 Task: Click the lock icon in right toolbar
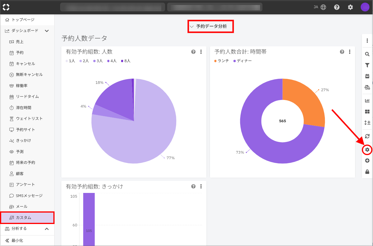tap(367, 172)
